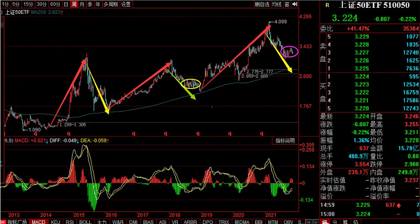Open the 窗 window layout button
This screenshot has height=224, width=420.
287,4
